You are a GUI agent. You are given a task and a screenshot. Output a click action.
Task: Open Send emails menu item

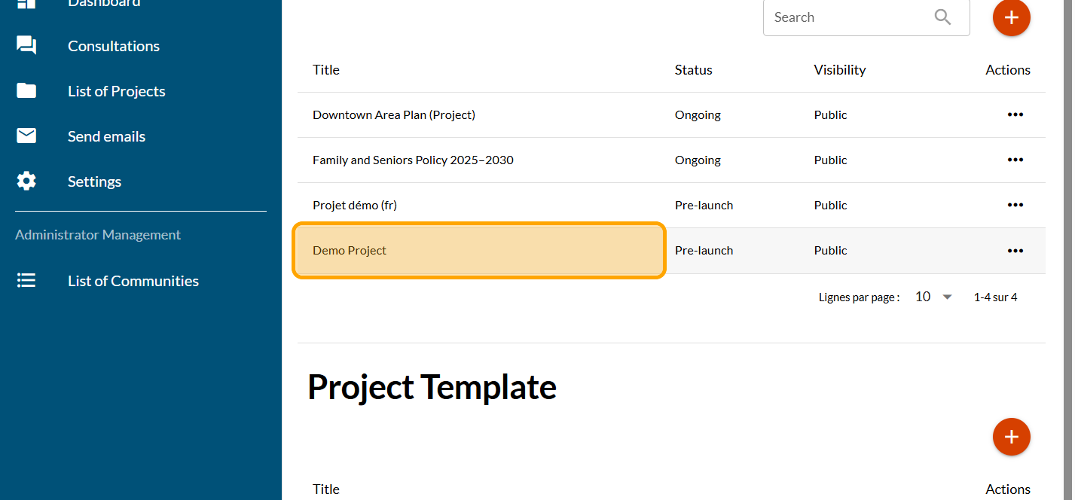[106, 136]
